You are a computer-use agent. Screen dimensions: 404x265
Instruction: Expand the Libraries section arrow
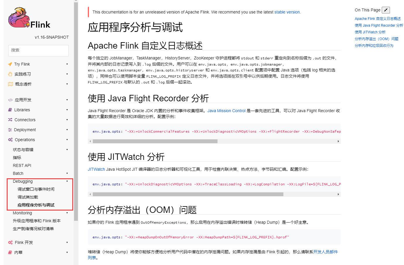67,110
